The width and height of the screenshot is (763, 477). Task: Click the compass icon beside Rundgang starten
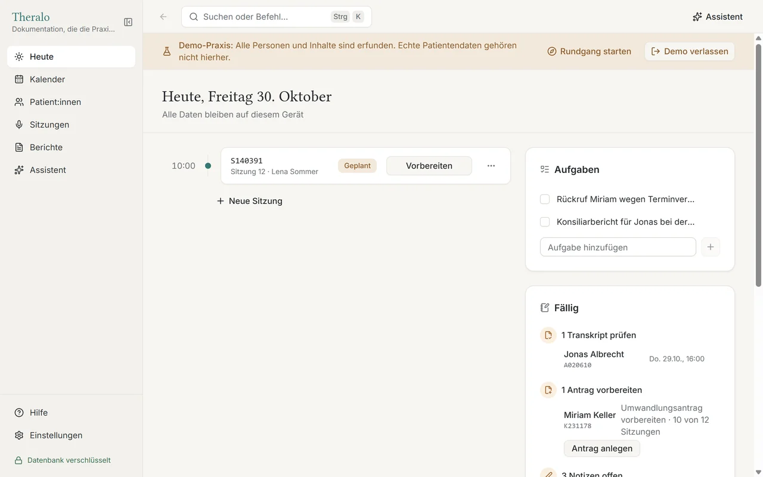coord(552,51)
